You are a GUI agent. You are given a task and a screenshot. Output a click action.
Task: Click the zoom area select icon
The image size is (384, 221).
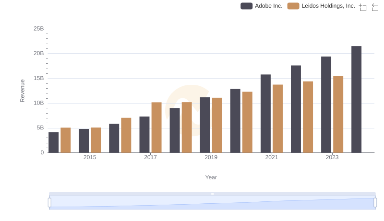click(x=363, y=7)
